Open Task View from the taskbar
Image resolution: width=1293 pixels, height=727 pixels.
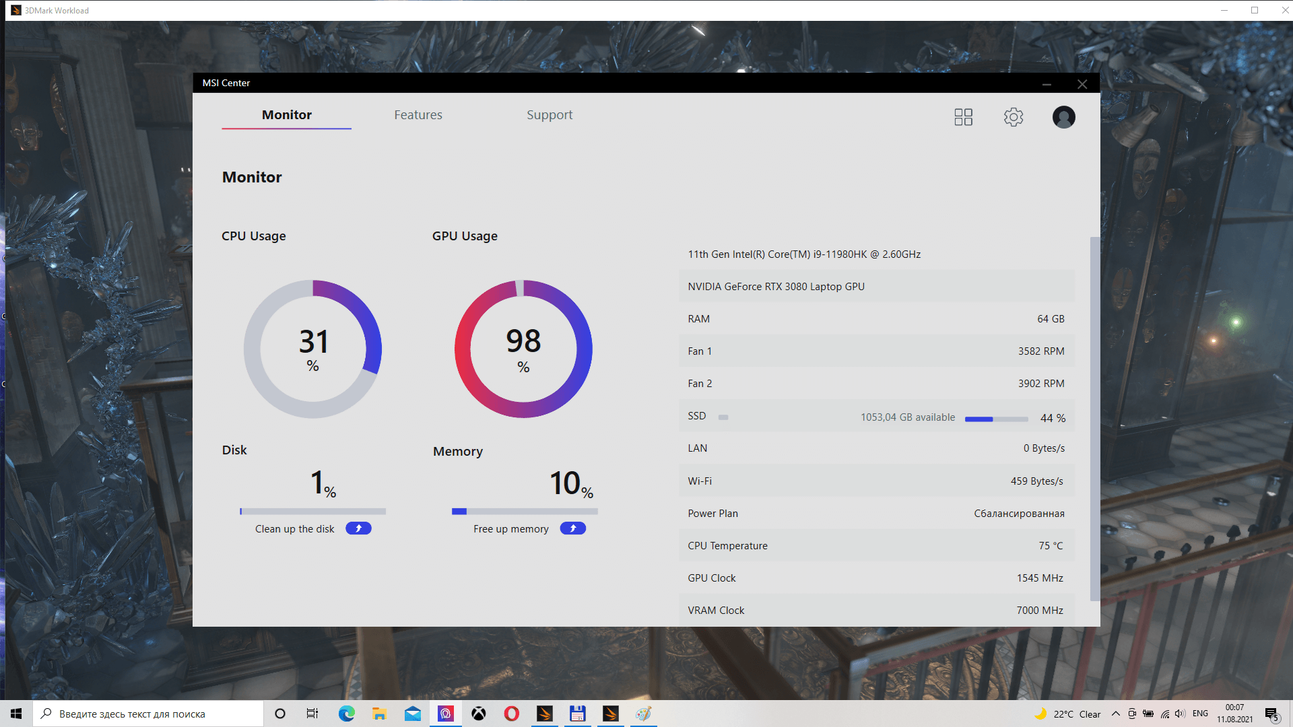(312, 714)
